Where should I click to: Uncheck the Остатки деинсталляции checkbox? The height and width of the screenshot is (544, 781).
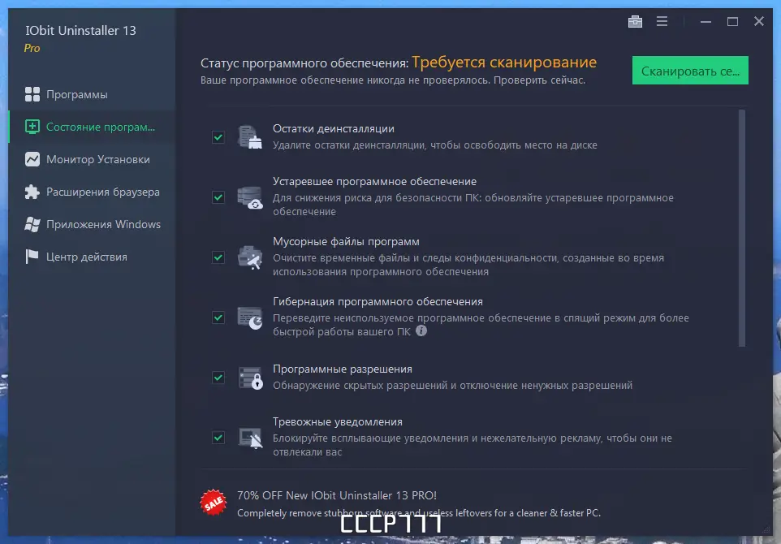(218, 137)
